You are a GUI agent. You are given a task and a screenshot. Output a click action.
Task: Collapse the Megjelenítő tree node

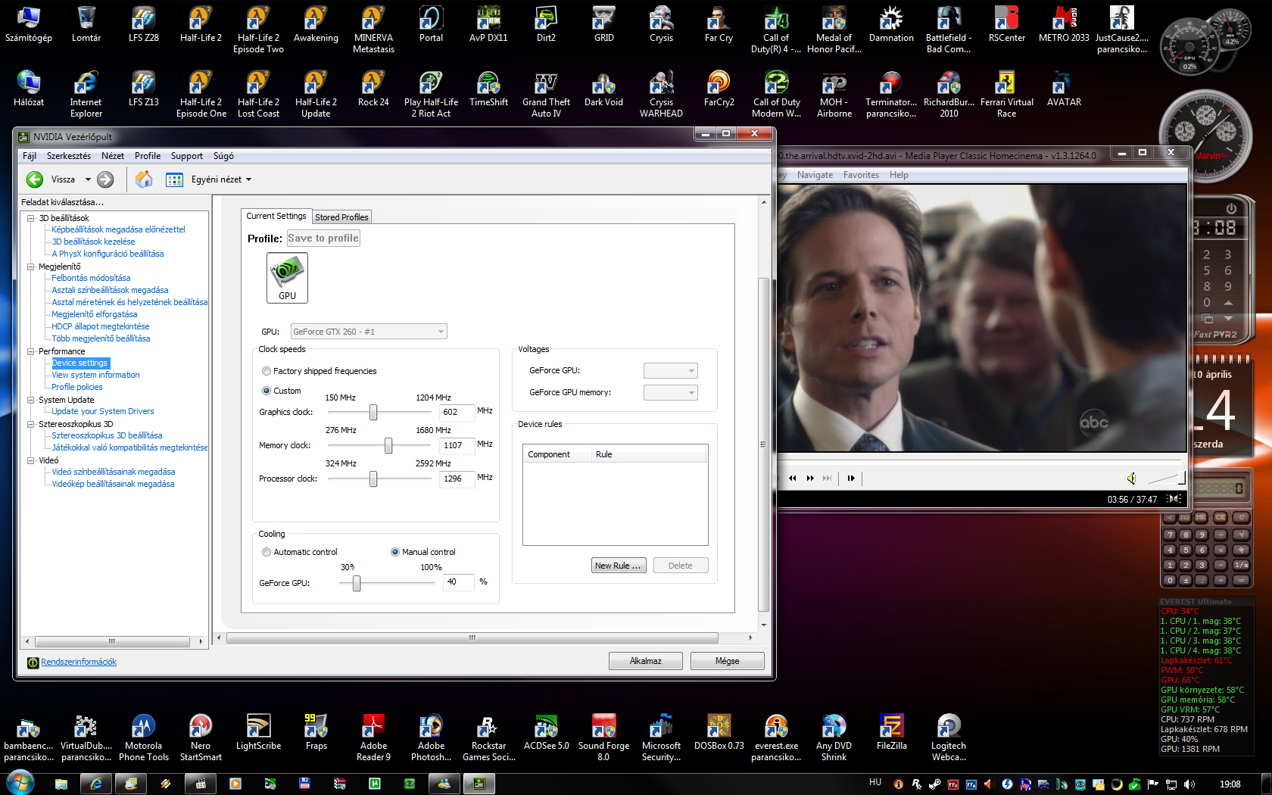click(31, 267)
